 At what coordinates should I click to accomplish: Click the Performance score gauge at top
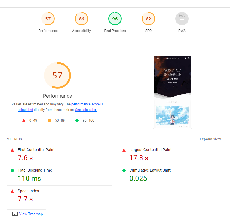(48, 19)
